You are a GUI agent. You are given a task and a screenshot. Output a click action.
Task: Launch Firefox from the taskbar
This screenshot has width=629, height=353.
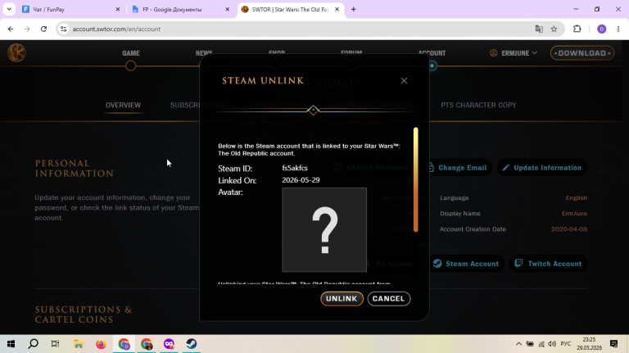101,344
